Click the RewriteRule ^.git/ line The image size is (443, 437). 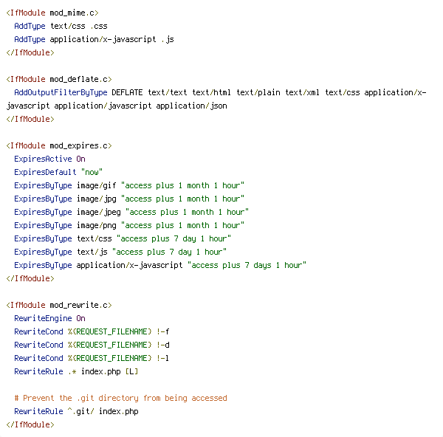76,411
